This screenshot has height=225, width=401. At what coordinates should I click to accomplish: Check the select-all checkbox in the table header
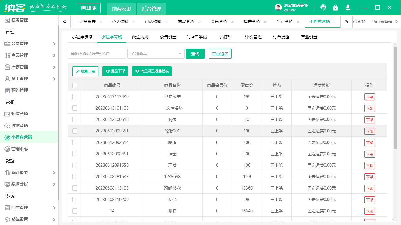pyautogui.click(x=75, y=85)
